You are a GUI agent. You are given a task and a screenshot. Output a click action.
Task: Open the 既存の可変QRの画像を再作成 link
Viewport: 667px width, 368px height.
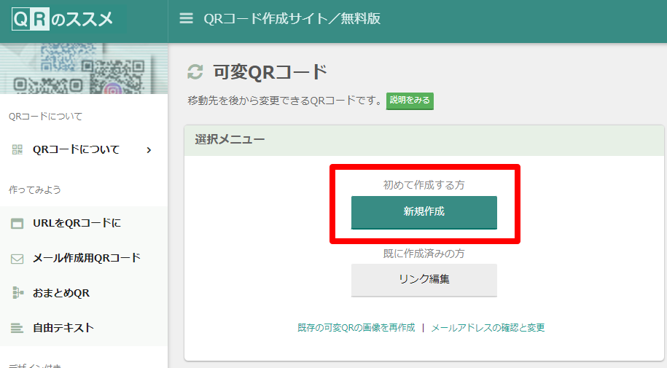pos(356,328)
